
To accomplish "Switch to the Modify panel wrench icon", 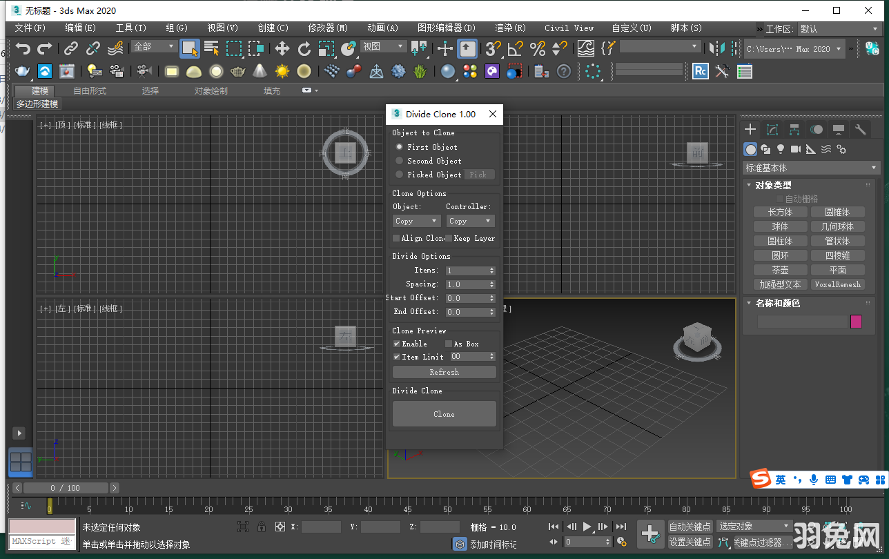I will pos(860,128).
